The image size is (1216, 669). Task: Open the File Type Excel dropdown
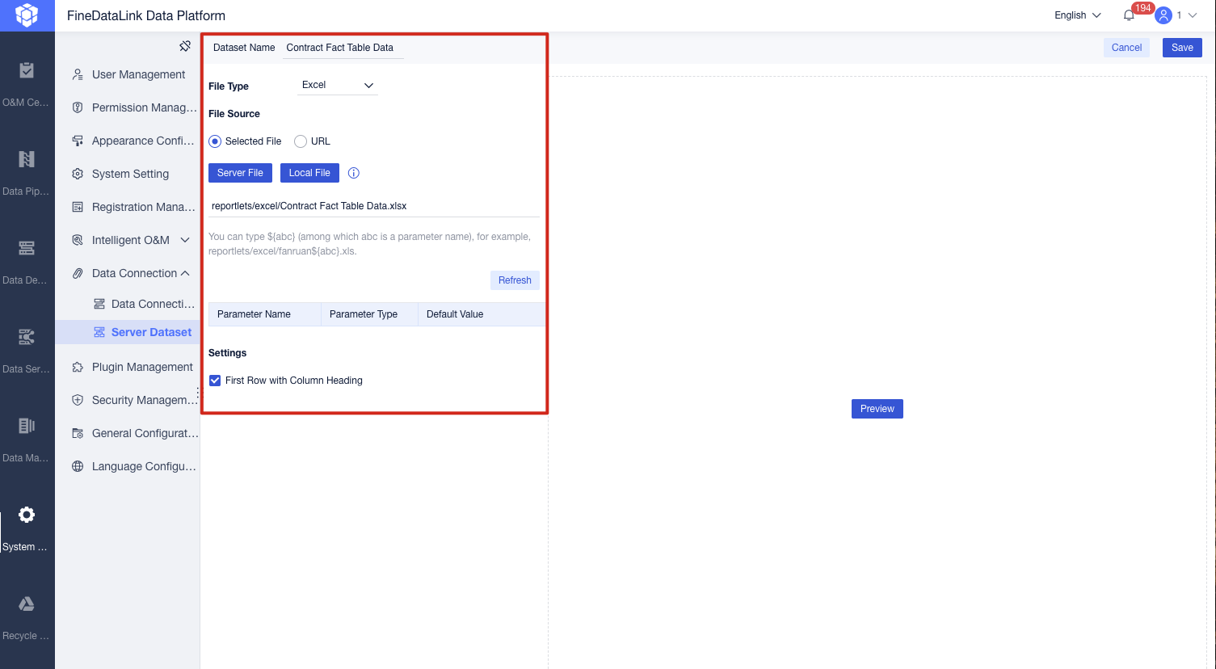click(338, 85)
